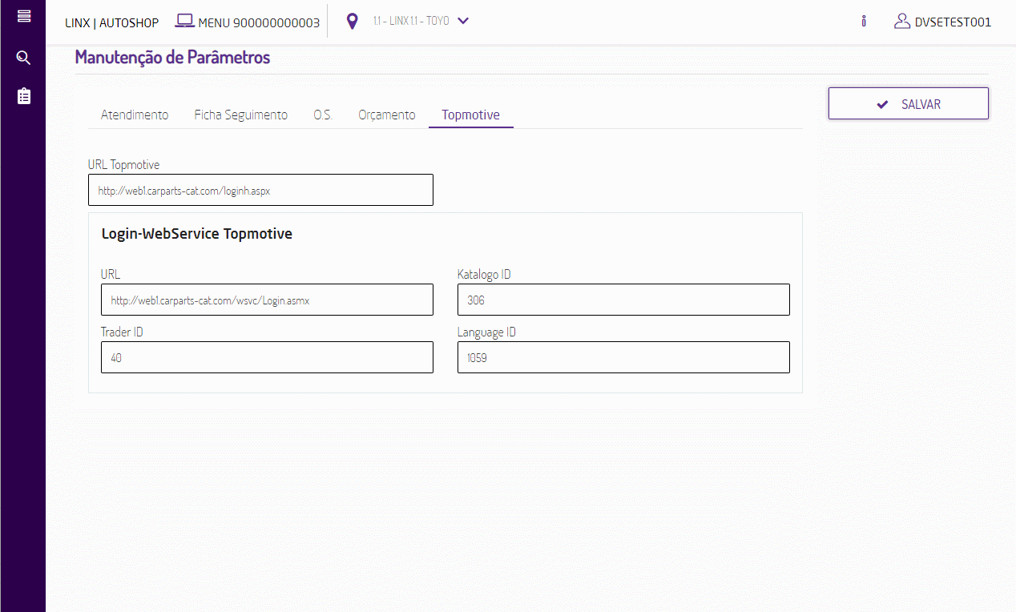Expand the LINX 1.1 - TOYO branch dropdown
This screenshot has height=612, width=1016.
(x=462, y=21)
